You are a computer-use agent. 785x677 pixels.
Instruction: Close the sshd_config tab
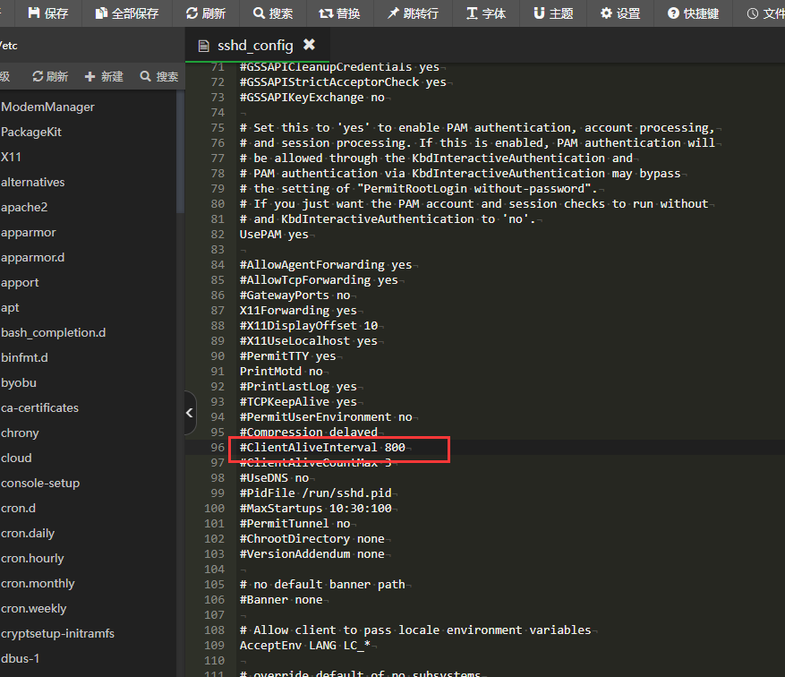(x=309, y=45)
